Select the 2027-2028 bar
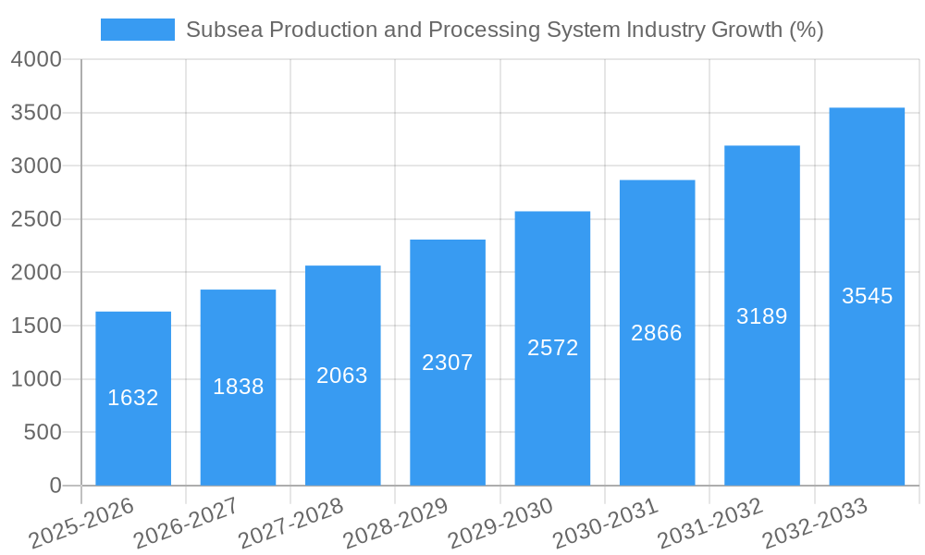The height and width of the screenshot is (555, 925). [343, 376]
